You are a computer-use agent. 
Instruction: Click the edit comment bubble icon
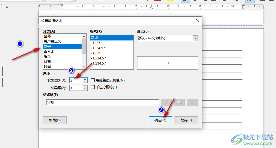[179, 102]
